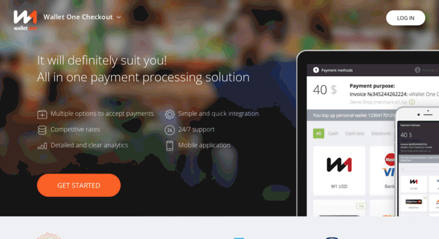The height and width of the screenshot is (239, 439).
Task: Click the Simple and quick integration text
Action: pyautogui.click(x=219, y=114)
